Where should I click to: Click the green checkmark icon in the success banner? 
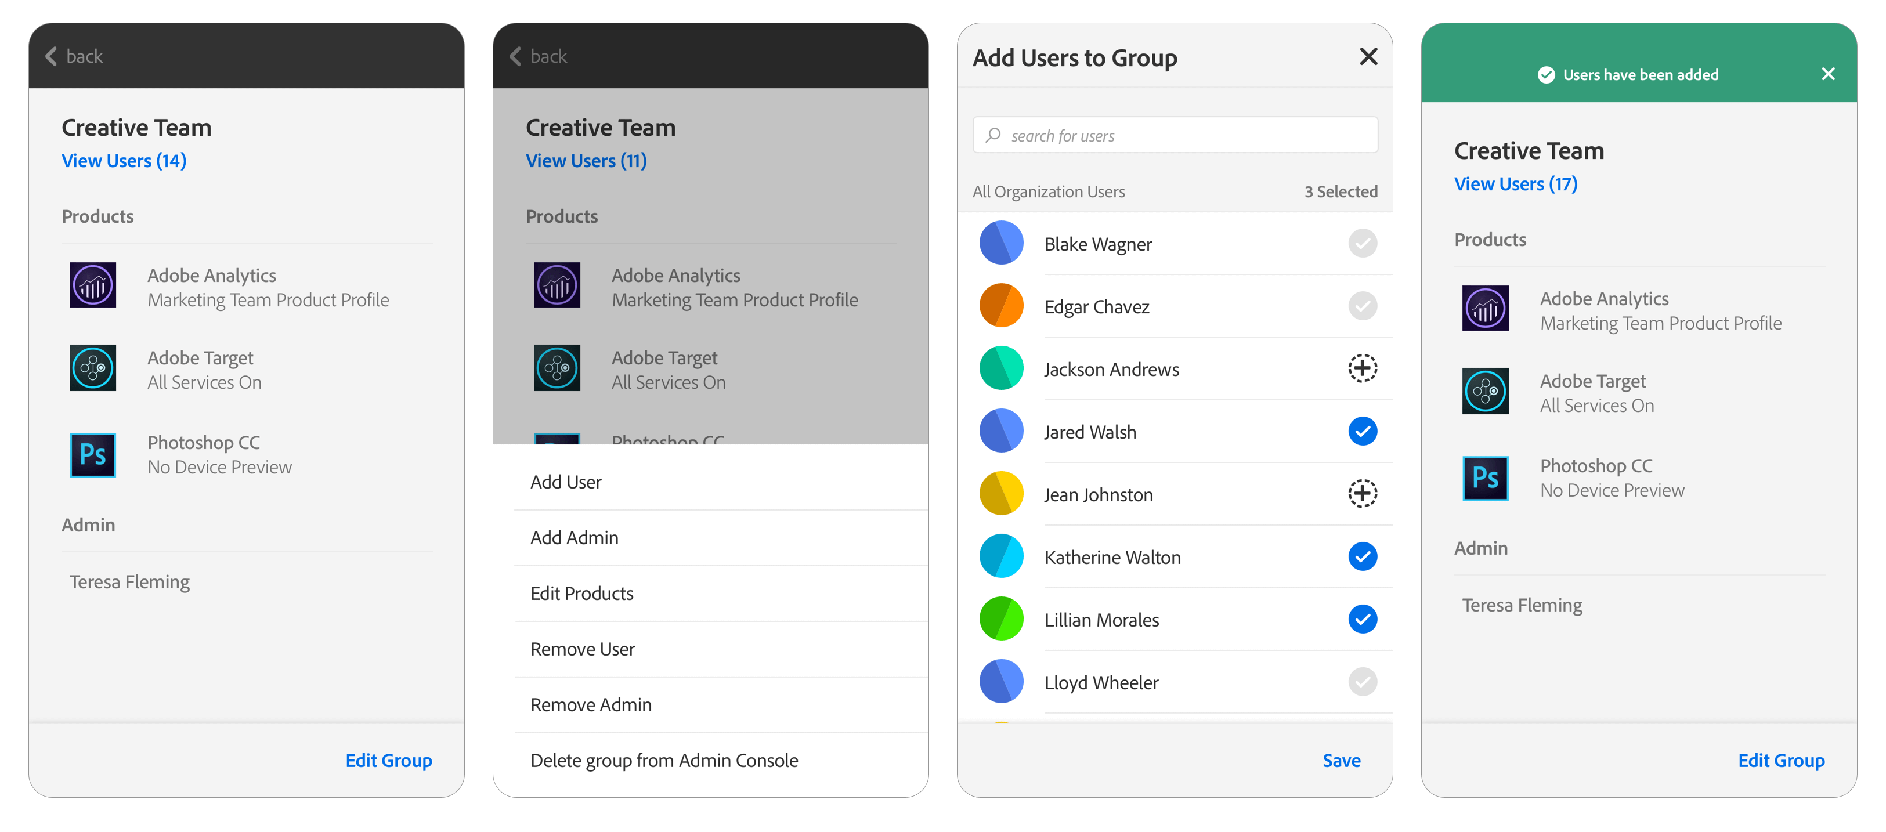coord(1545,75)
